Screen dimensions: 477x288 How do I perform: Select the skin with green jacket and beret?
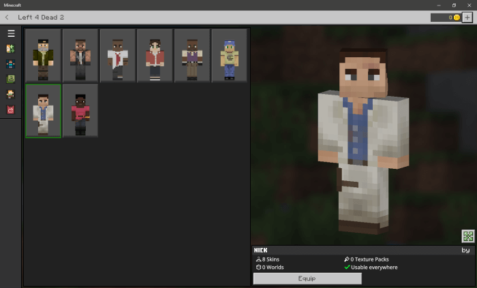pyautogui.click(x=44, y=55)
